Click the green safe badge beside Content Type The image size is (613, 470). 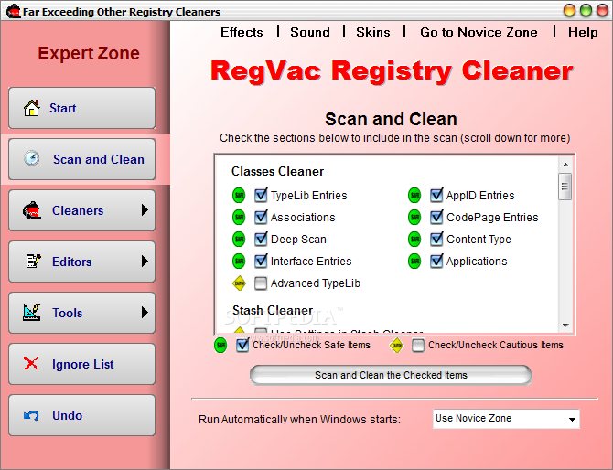click(x=414, y=239)
